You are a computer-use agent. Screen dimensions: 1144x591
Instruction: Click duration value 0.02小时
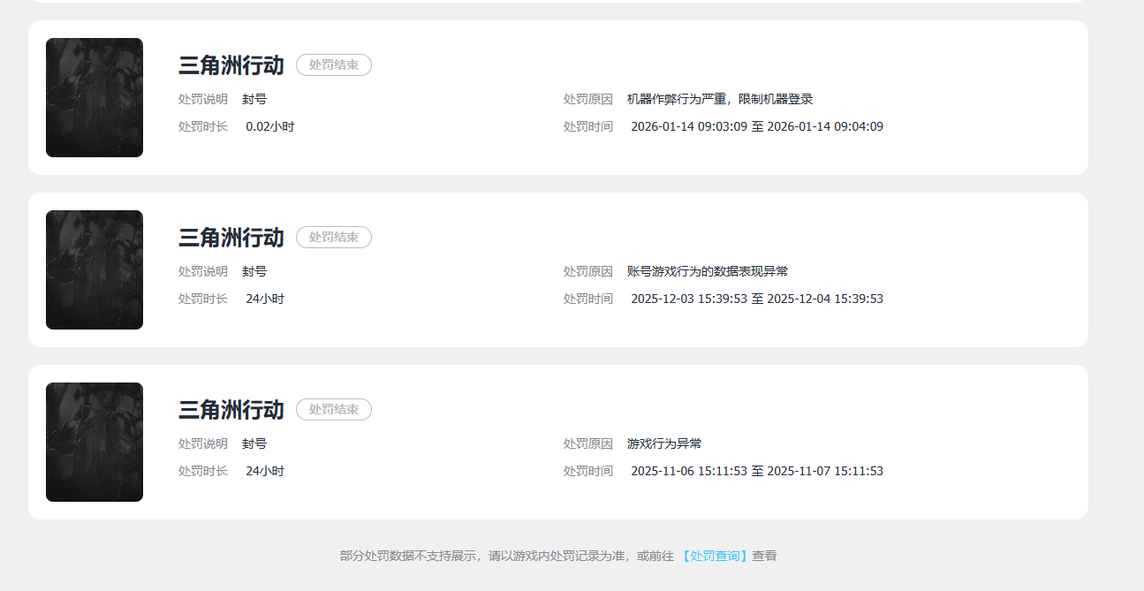point(270,126)
